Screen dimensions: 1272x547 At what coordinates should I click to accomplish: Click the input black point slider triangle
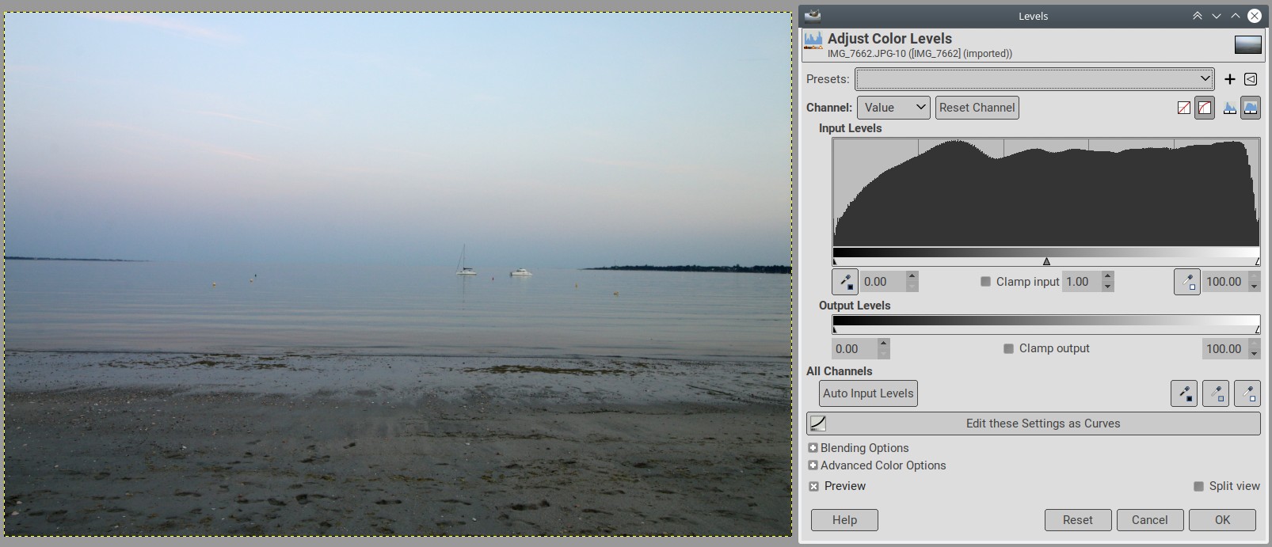[x=835, y=261]
